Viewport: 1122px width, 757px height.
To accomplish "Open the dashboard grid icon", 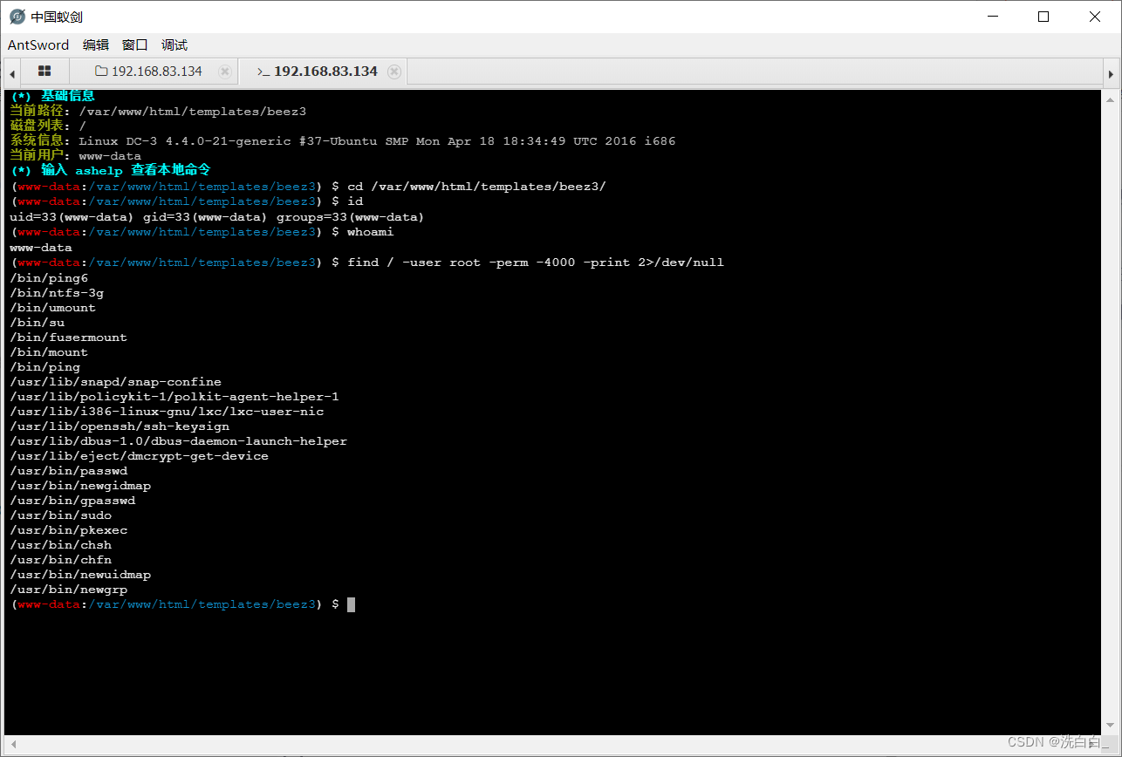I will tap(44, 71).
